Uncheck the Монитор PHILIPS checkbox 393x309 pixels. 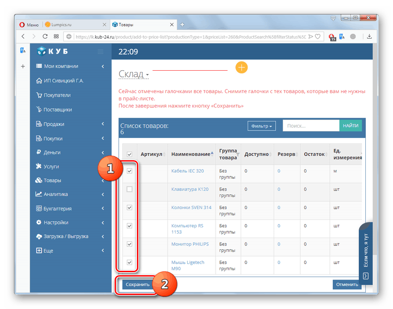point(130,244)
